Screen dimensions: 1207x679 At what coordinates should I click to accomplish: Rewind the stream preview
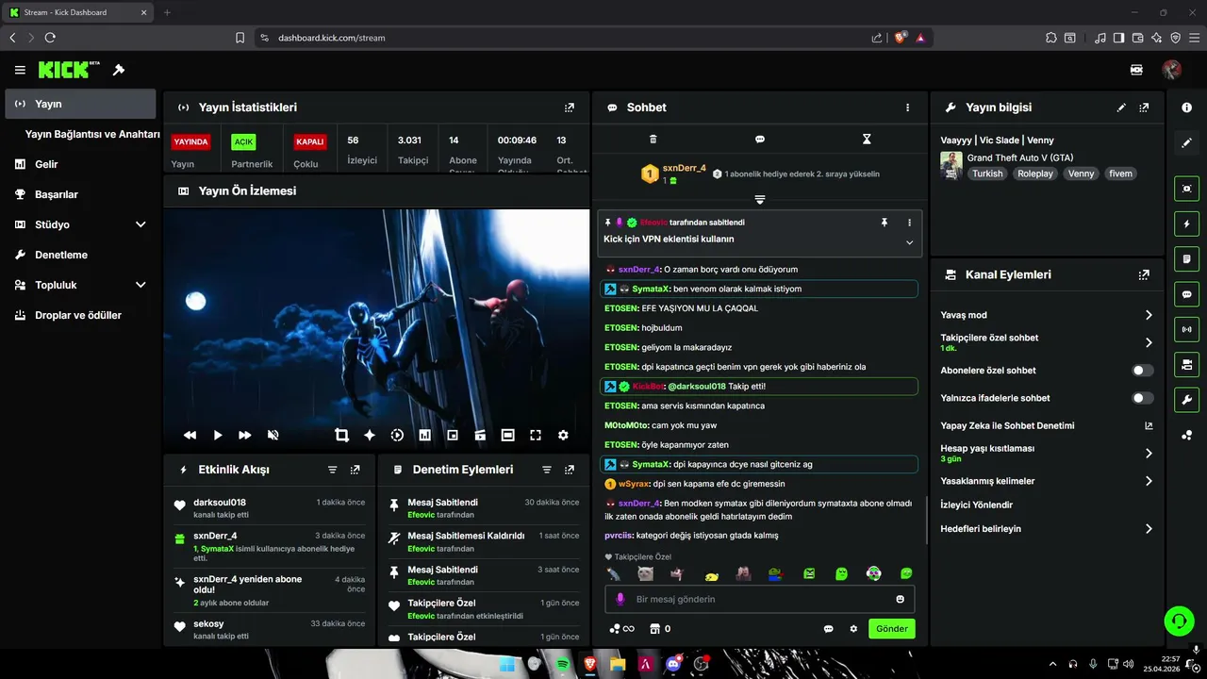(x=190, y=435)
